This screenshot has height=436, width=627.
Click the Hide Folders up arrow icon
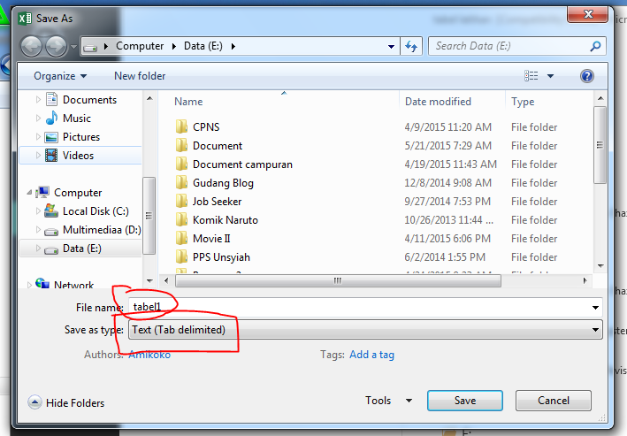pyautogui.click(x=34, y=402)
